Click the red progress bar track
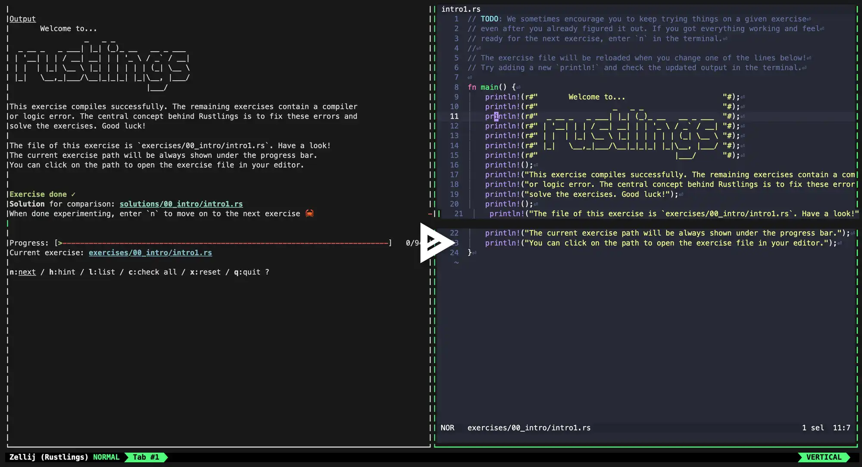 point(224,243)
